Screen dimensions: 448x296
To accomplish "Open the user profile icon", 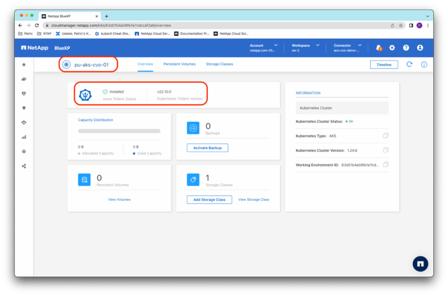I will point(420,48).
